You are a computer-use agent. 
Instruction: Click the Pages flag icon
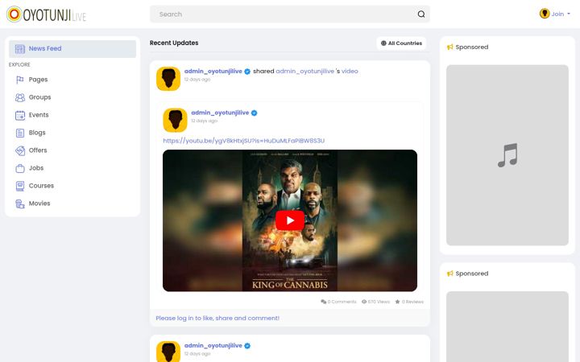pyautogui.click(x=20, y=80)
